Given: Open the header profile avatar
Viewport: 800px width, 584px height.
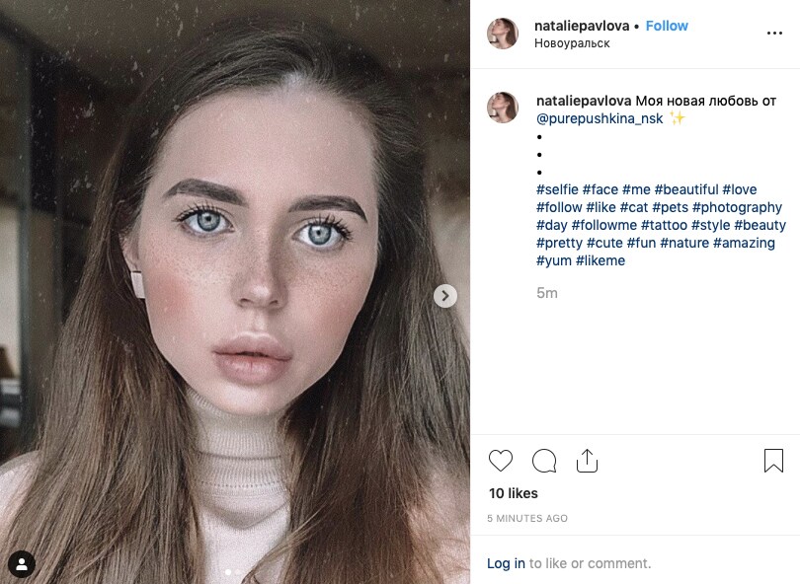Looking at the screenshot, I should pos(503,34).
